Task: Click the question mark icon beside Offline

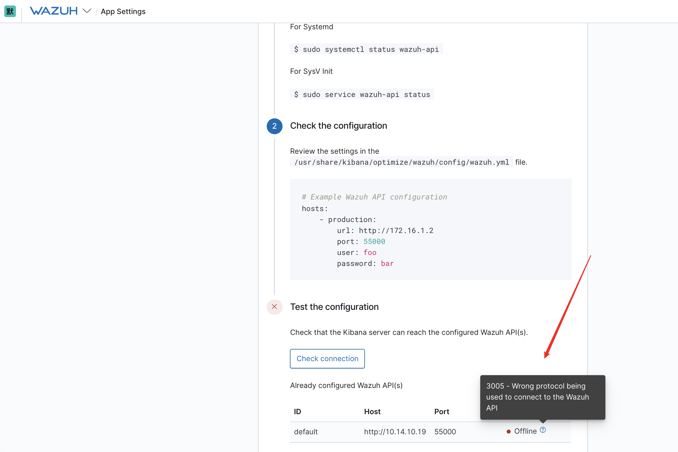Action: pos(543,430)
